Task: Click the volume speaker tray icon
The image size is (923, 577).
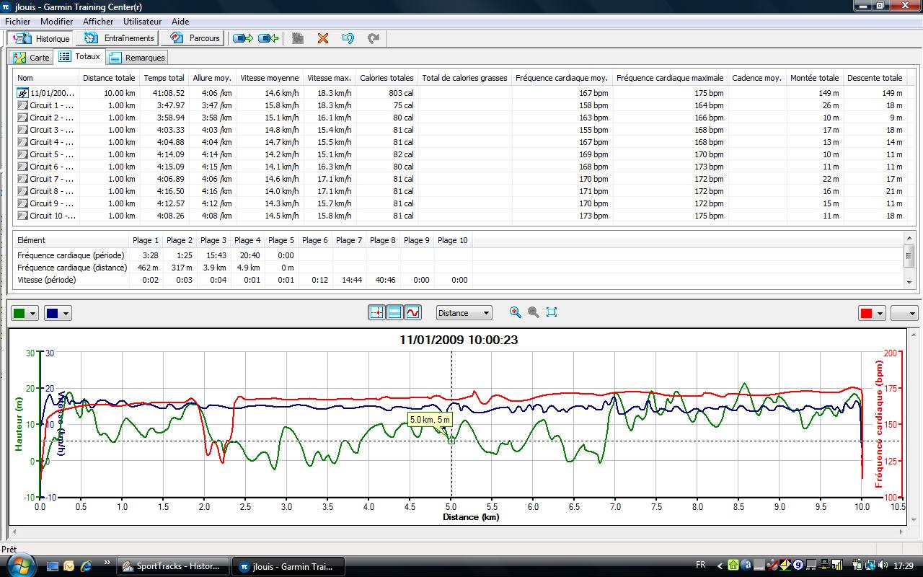Action: (884, 565)
